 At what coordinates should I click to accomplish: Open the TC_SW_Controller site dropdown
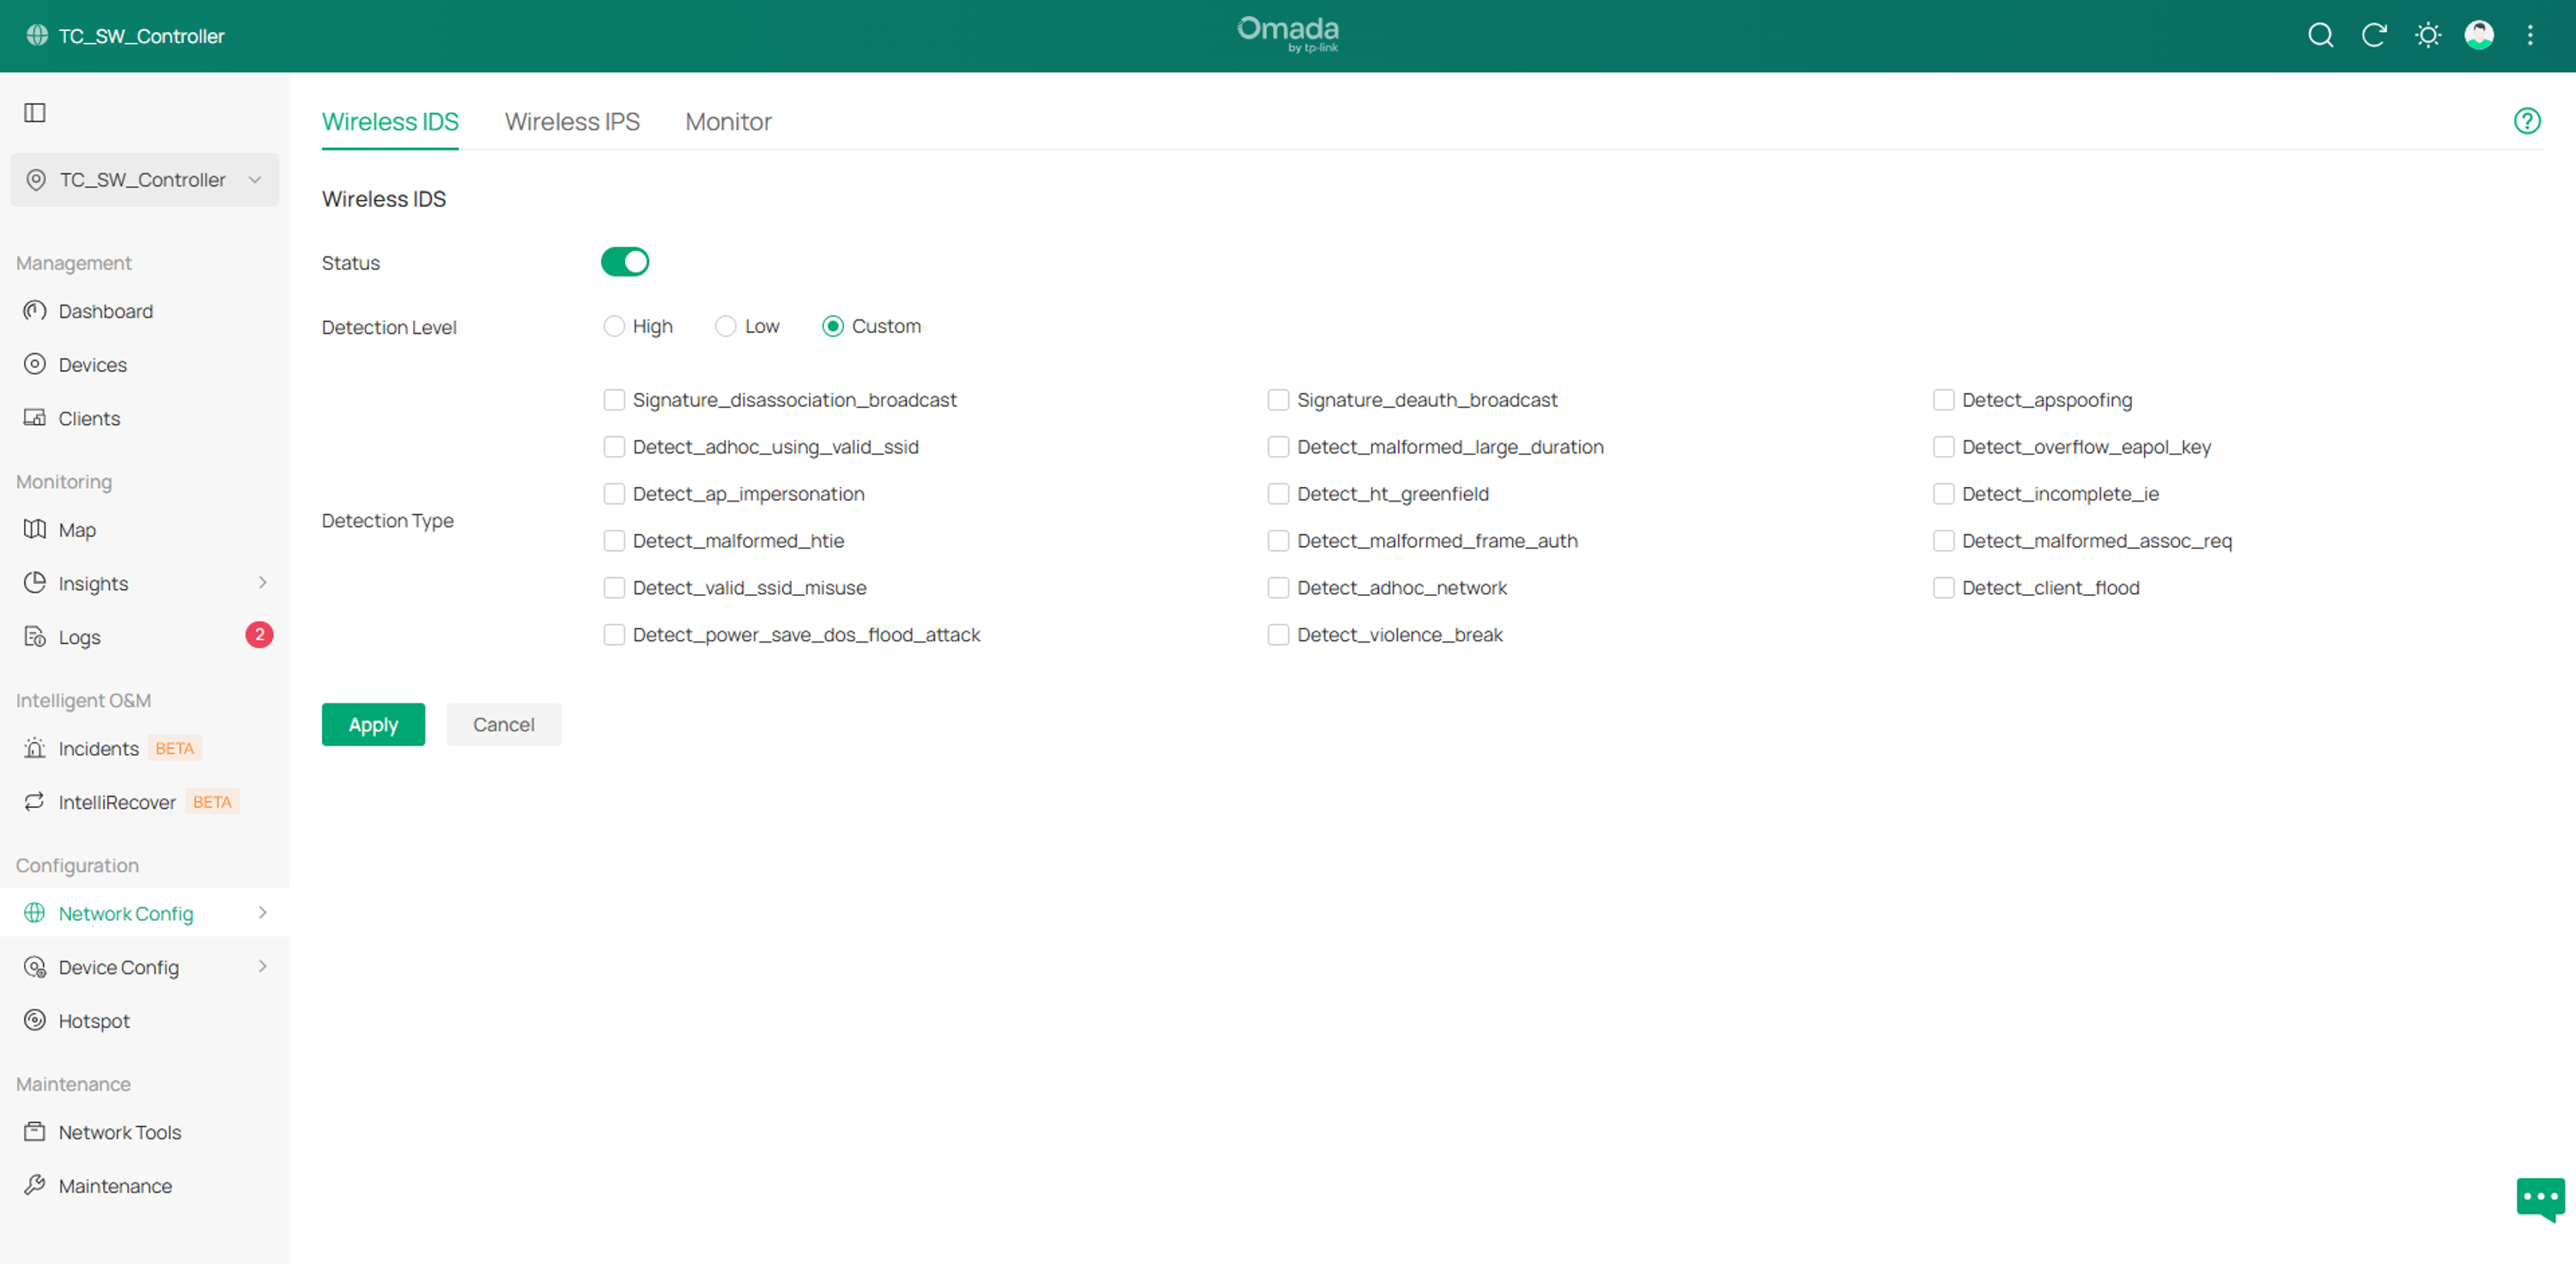[145, 180]
